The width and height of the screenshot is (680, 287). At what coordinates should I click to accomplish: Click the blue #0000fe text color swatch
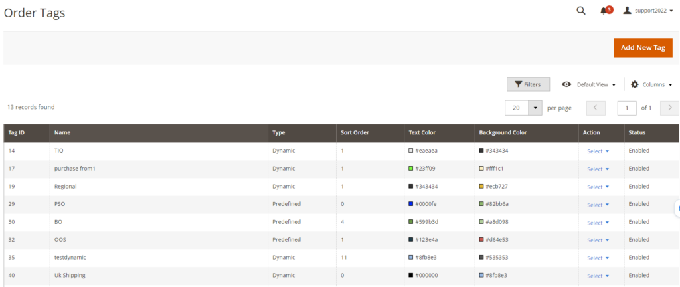[411, 205]
